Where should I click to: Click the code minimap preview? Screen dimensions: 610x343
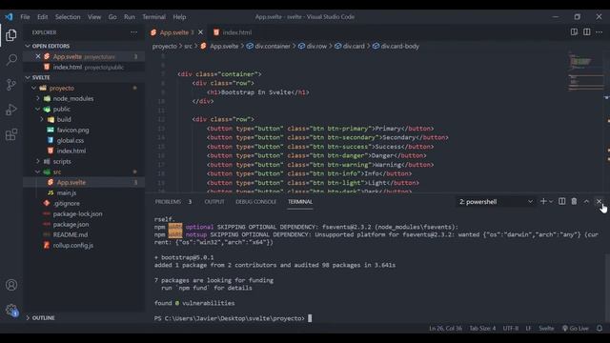(x=585, y=72)
